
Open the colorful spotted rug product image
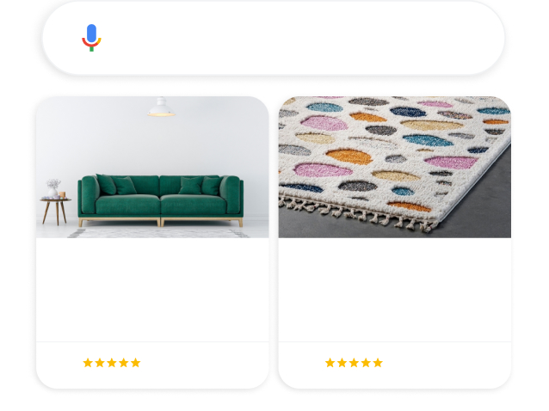click(x=395, y=167)
